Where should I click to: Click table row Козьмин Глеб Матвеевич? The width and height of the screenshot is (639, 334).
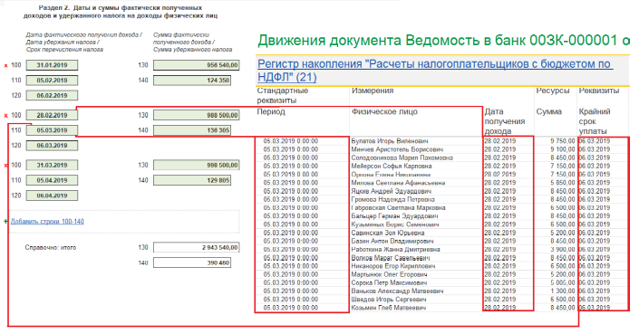(x=442, y=308)
